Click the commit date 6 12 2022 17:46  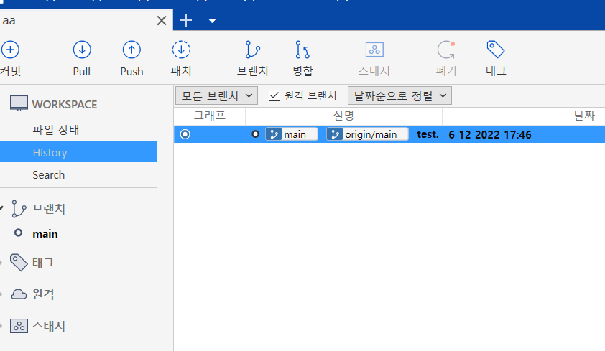tap(490, 134)
